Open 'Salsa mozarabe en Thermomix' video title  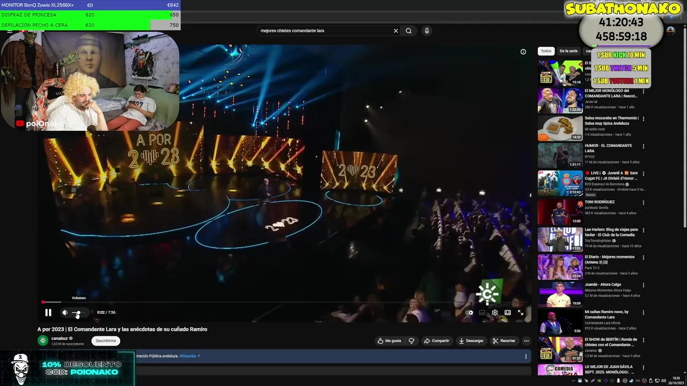[611, 121]
